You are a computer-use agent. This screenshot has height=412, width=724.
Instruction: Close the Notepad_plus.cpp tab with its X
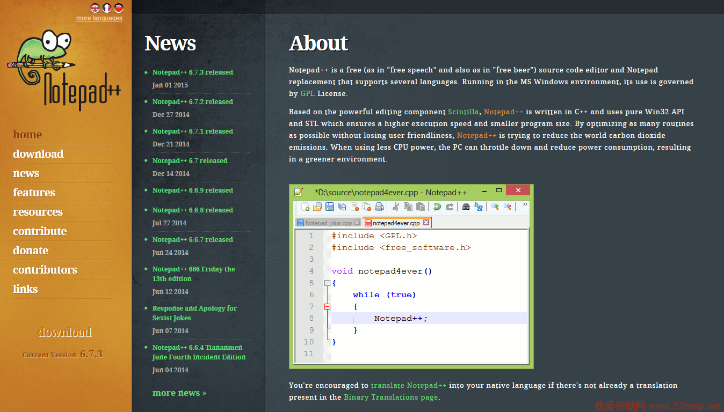357,223
